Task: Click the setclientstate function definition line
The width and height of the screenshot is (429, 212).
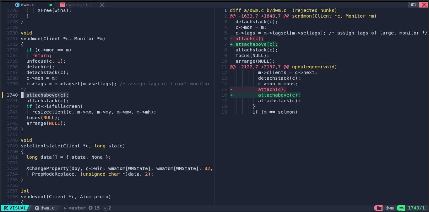Action: click(73, 146)
